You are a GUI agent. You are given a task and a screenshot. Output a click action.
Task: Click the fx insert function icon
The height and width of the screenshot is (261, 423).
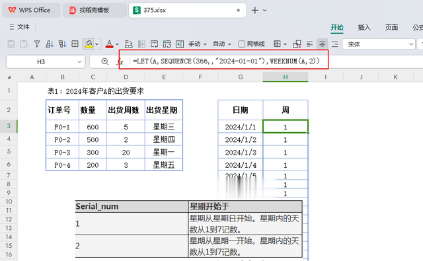click(x=120, y=62)
